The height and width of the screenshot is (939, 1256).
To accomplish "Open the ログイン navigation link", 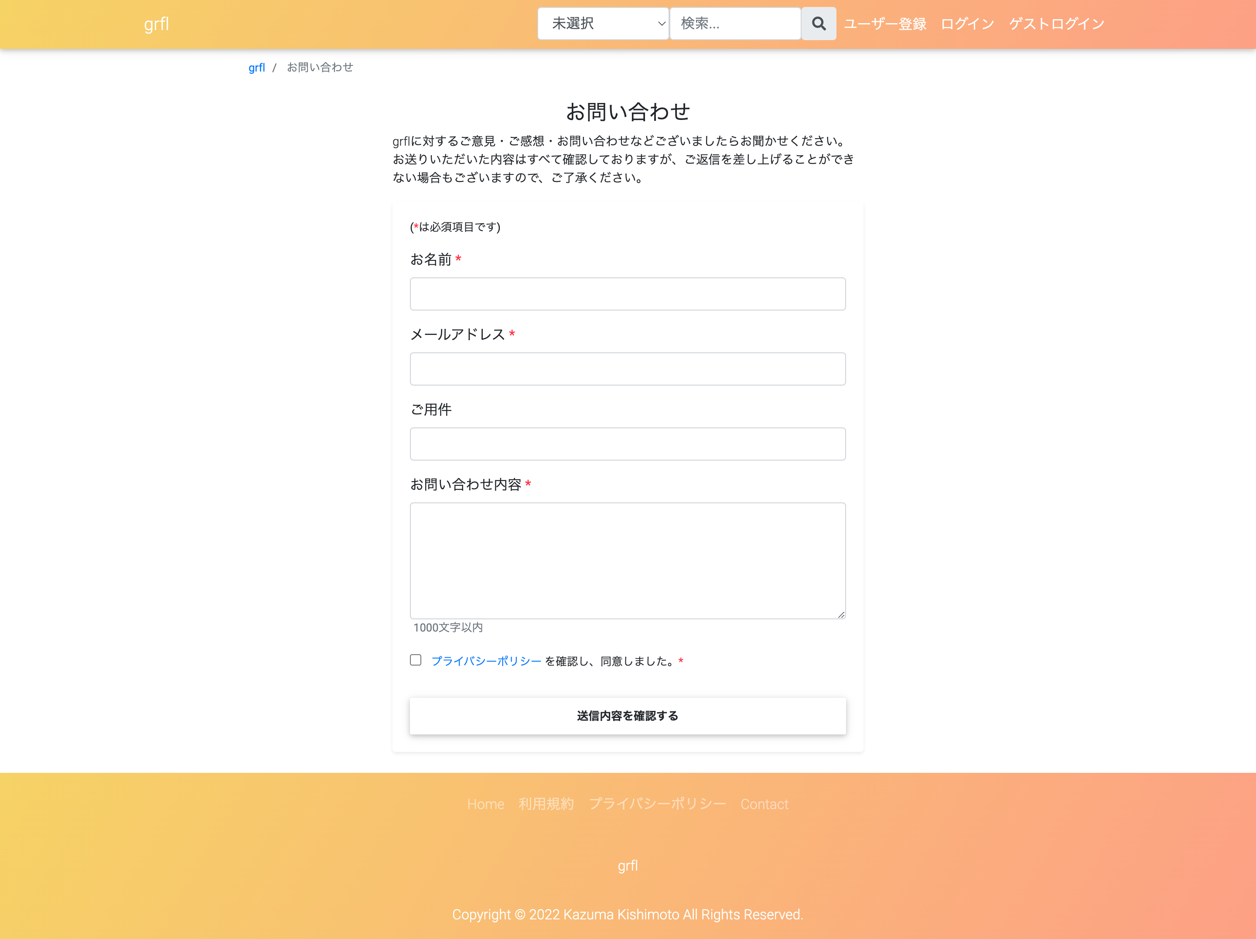I will 967,24.
